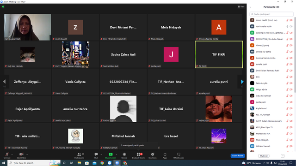This screenshot has width=296, height=166.
Task: Click muted mic icon for Kayla Nurul
Action: (287, 108)
